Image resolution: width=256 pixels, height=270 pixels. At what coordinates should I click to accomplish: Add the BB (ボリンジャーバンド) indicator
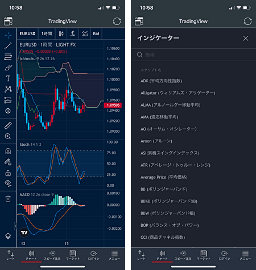(164, 189)
